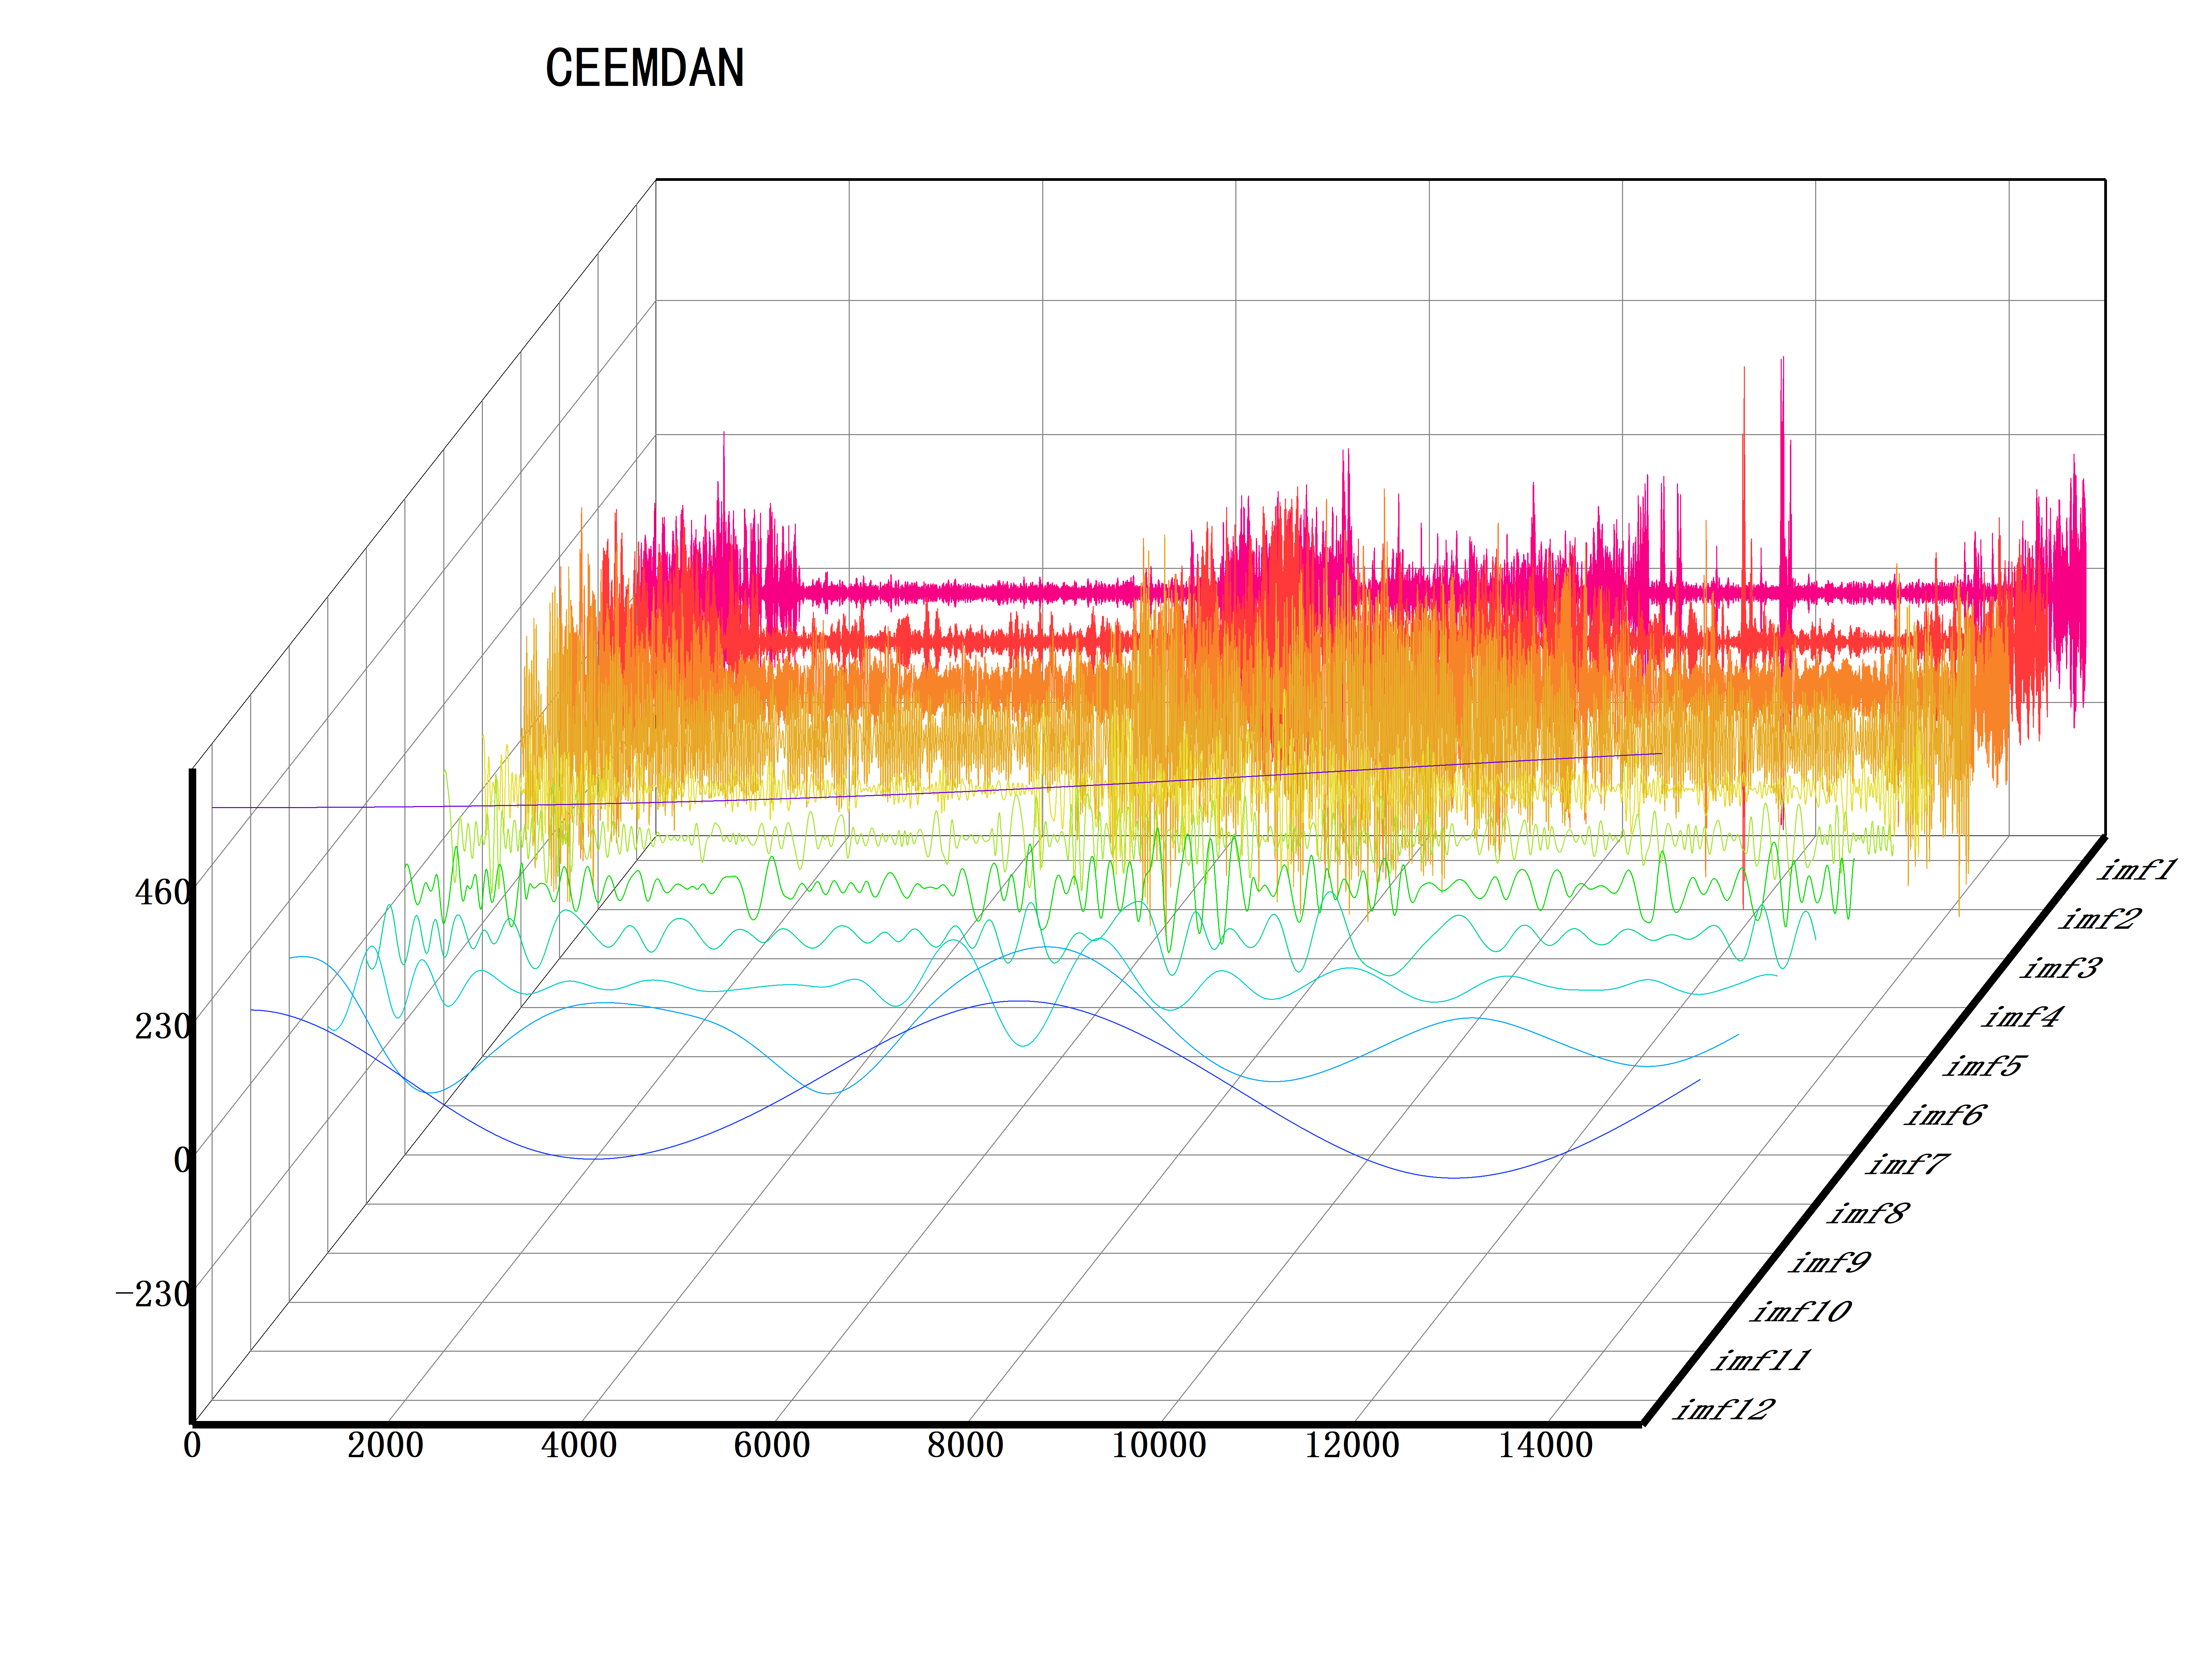Click the imf10 axis label

click(x=1800, y=1311)
